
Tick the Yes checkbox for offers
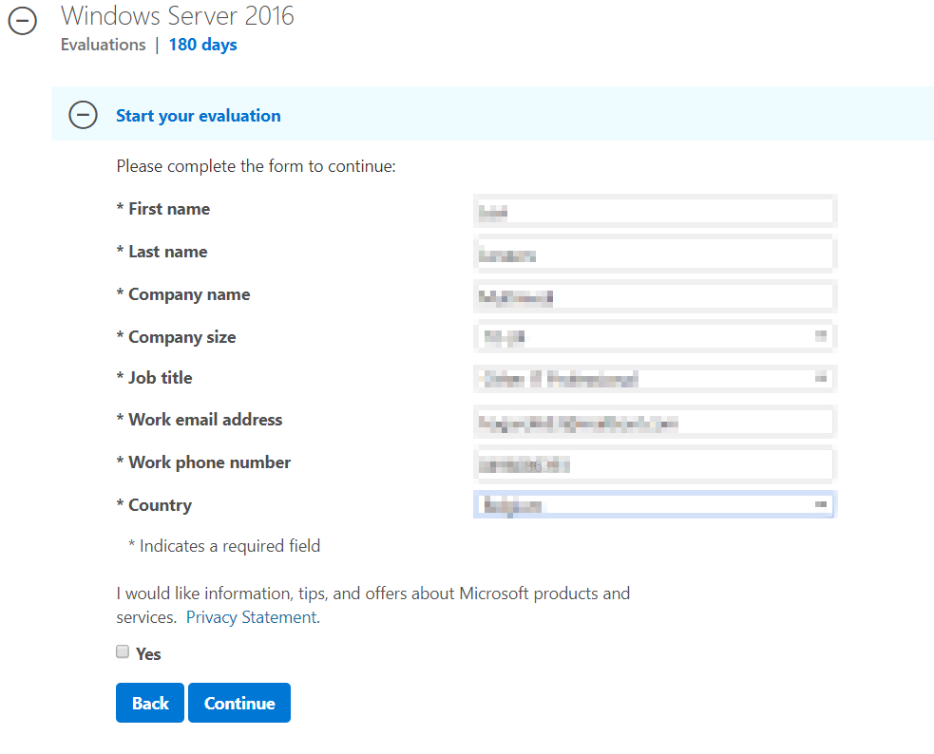[x=123, y=651]
